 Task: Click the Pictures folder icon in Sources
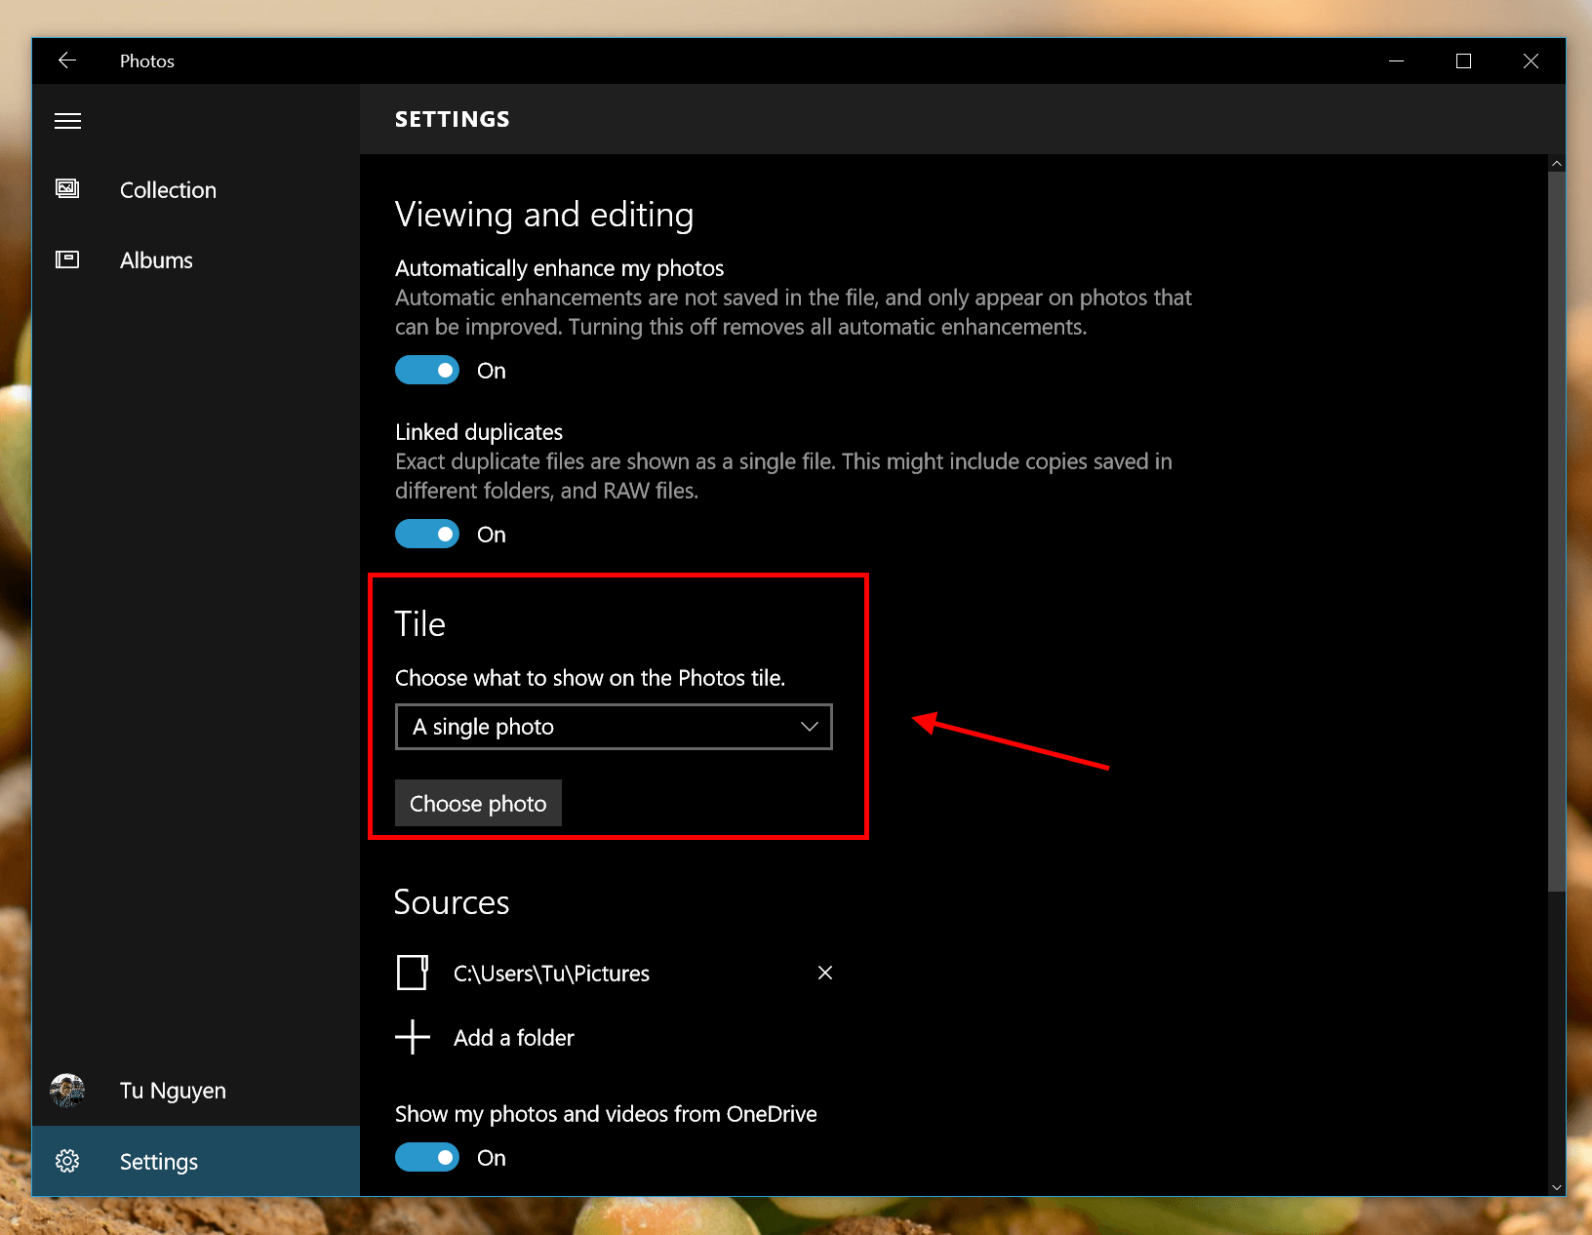[x=413, y=973]
